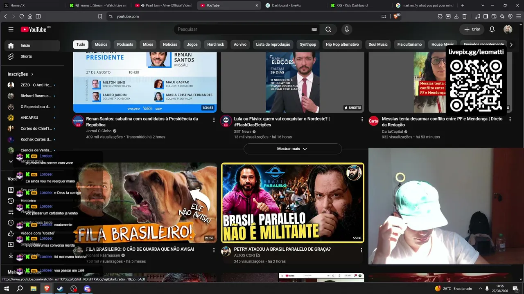Go to Início in the sidebar
Image resolution: width=524 pixels, height=294 pixels.
32,45
